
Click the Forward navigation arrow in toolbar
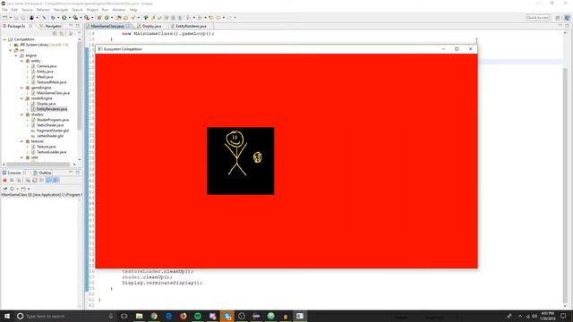tap(230, 18)
